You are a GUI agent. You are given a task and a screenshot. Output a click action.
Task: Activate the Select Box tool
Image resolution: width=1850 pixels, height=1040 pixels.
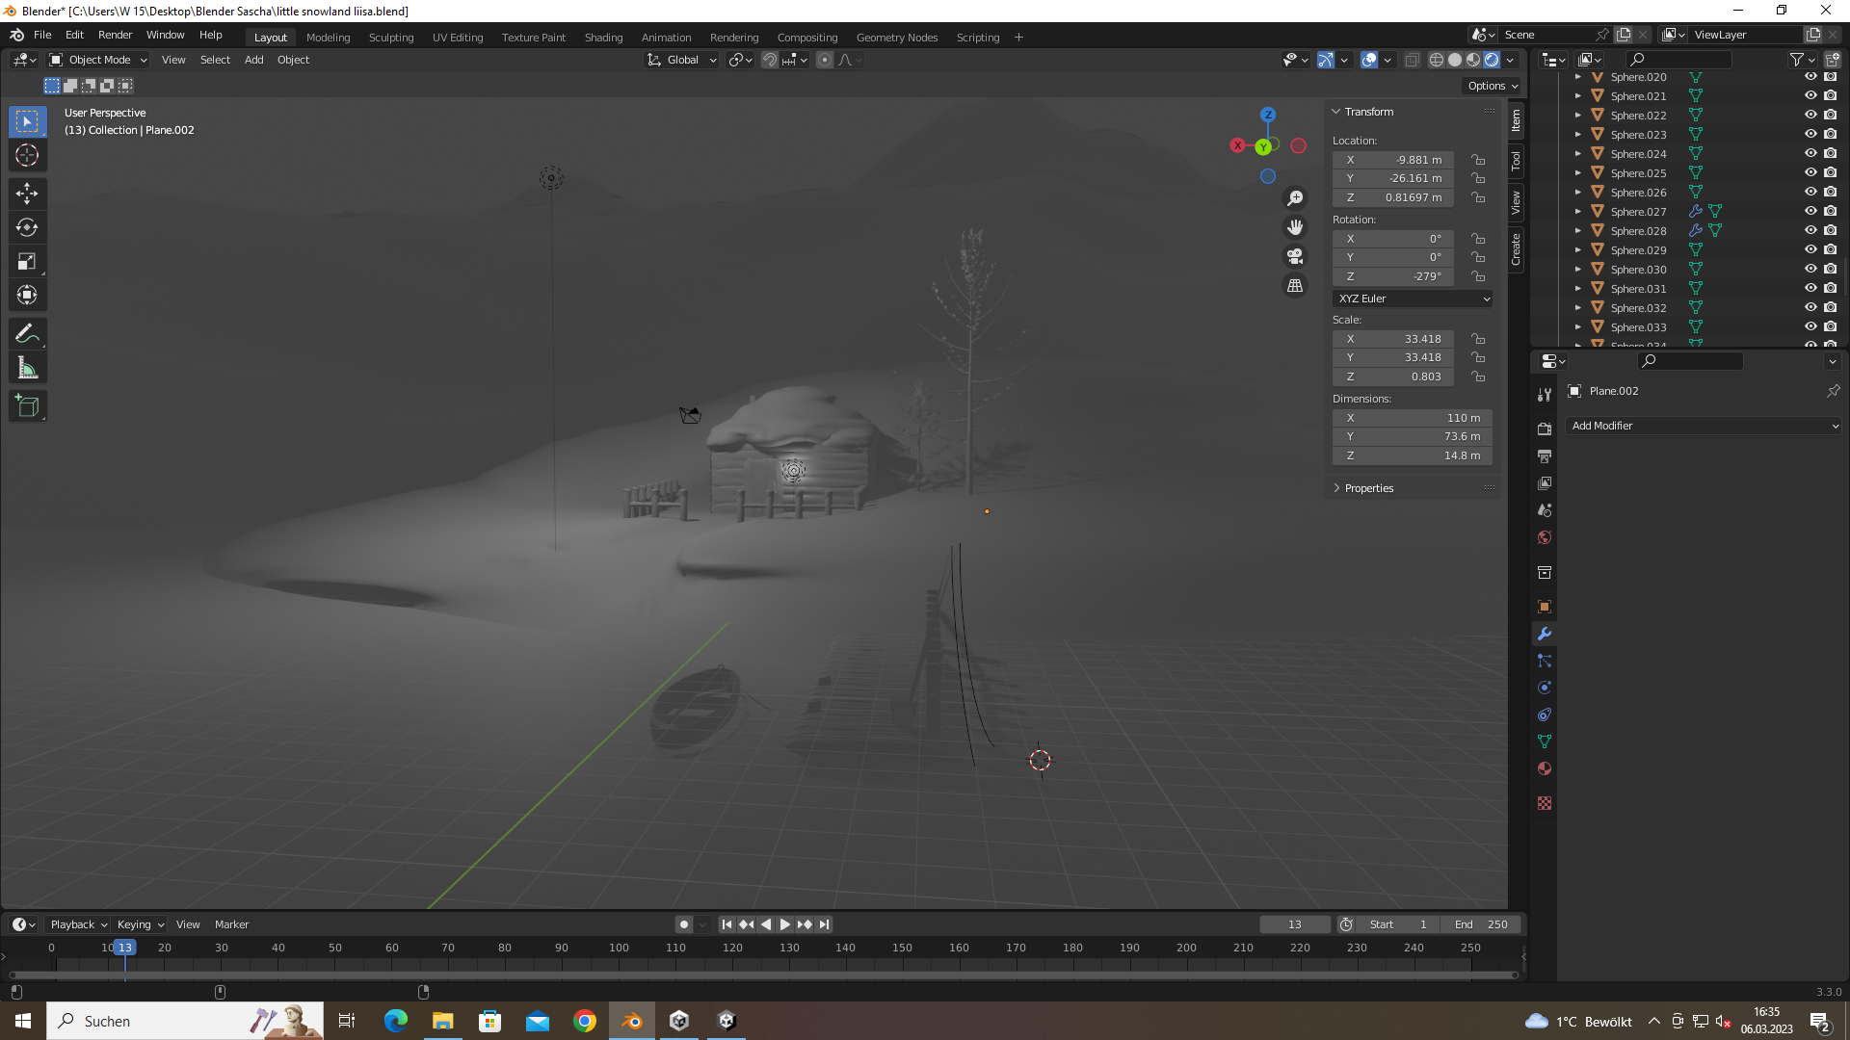point(27,121)
